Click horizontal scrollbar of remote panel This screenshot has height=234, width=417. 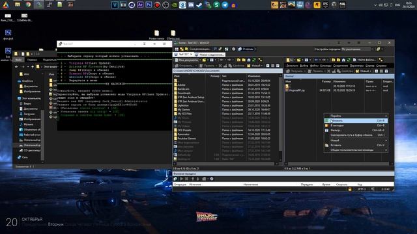(x=339, y=164)
